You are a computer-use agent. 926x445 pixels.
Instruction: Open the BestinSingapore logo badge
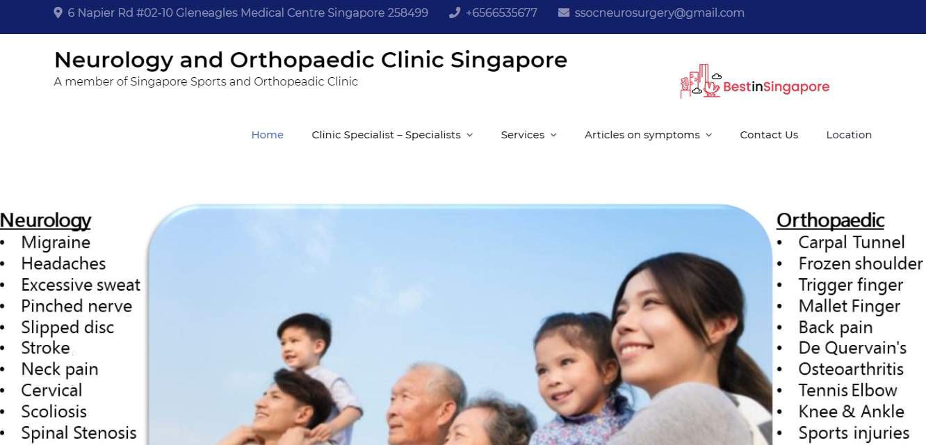(x=755, y=82)
